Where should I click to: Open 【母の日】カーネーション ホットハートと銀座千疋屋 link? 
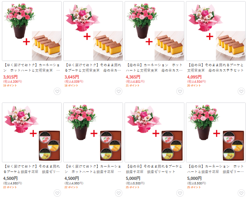point(216,169)
